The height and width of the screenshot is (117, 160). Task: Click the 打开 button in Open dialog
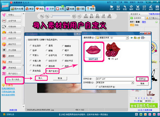point(142,79)
